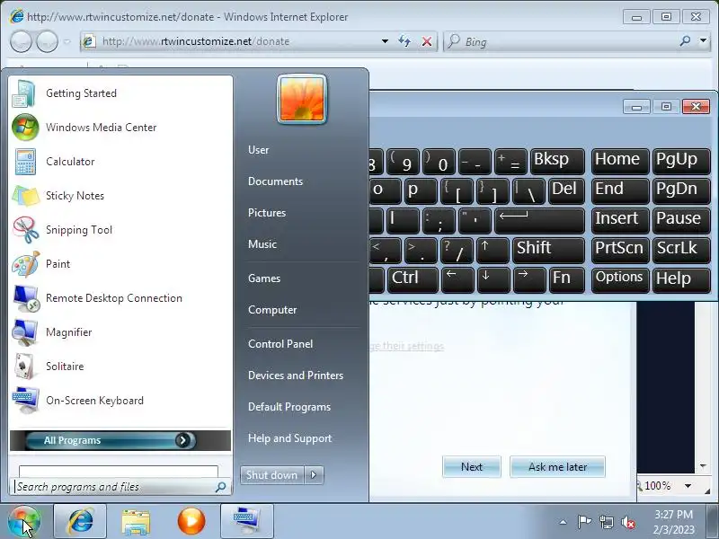719x539 pixels.
Task: Click the network tray icon
Action: (606, 522)
